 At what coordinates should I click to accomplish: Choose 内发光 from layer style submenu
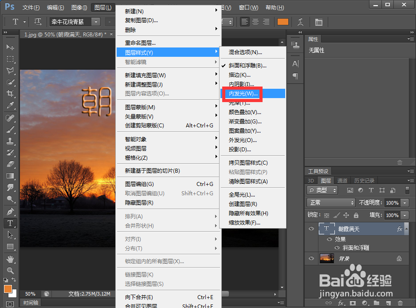pyautogui.click(x=242, y=94)
